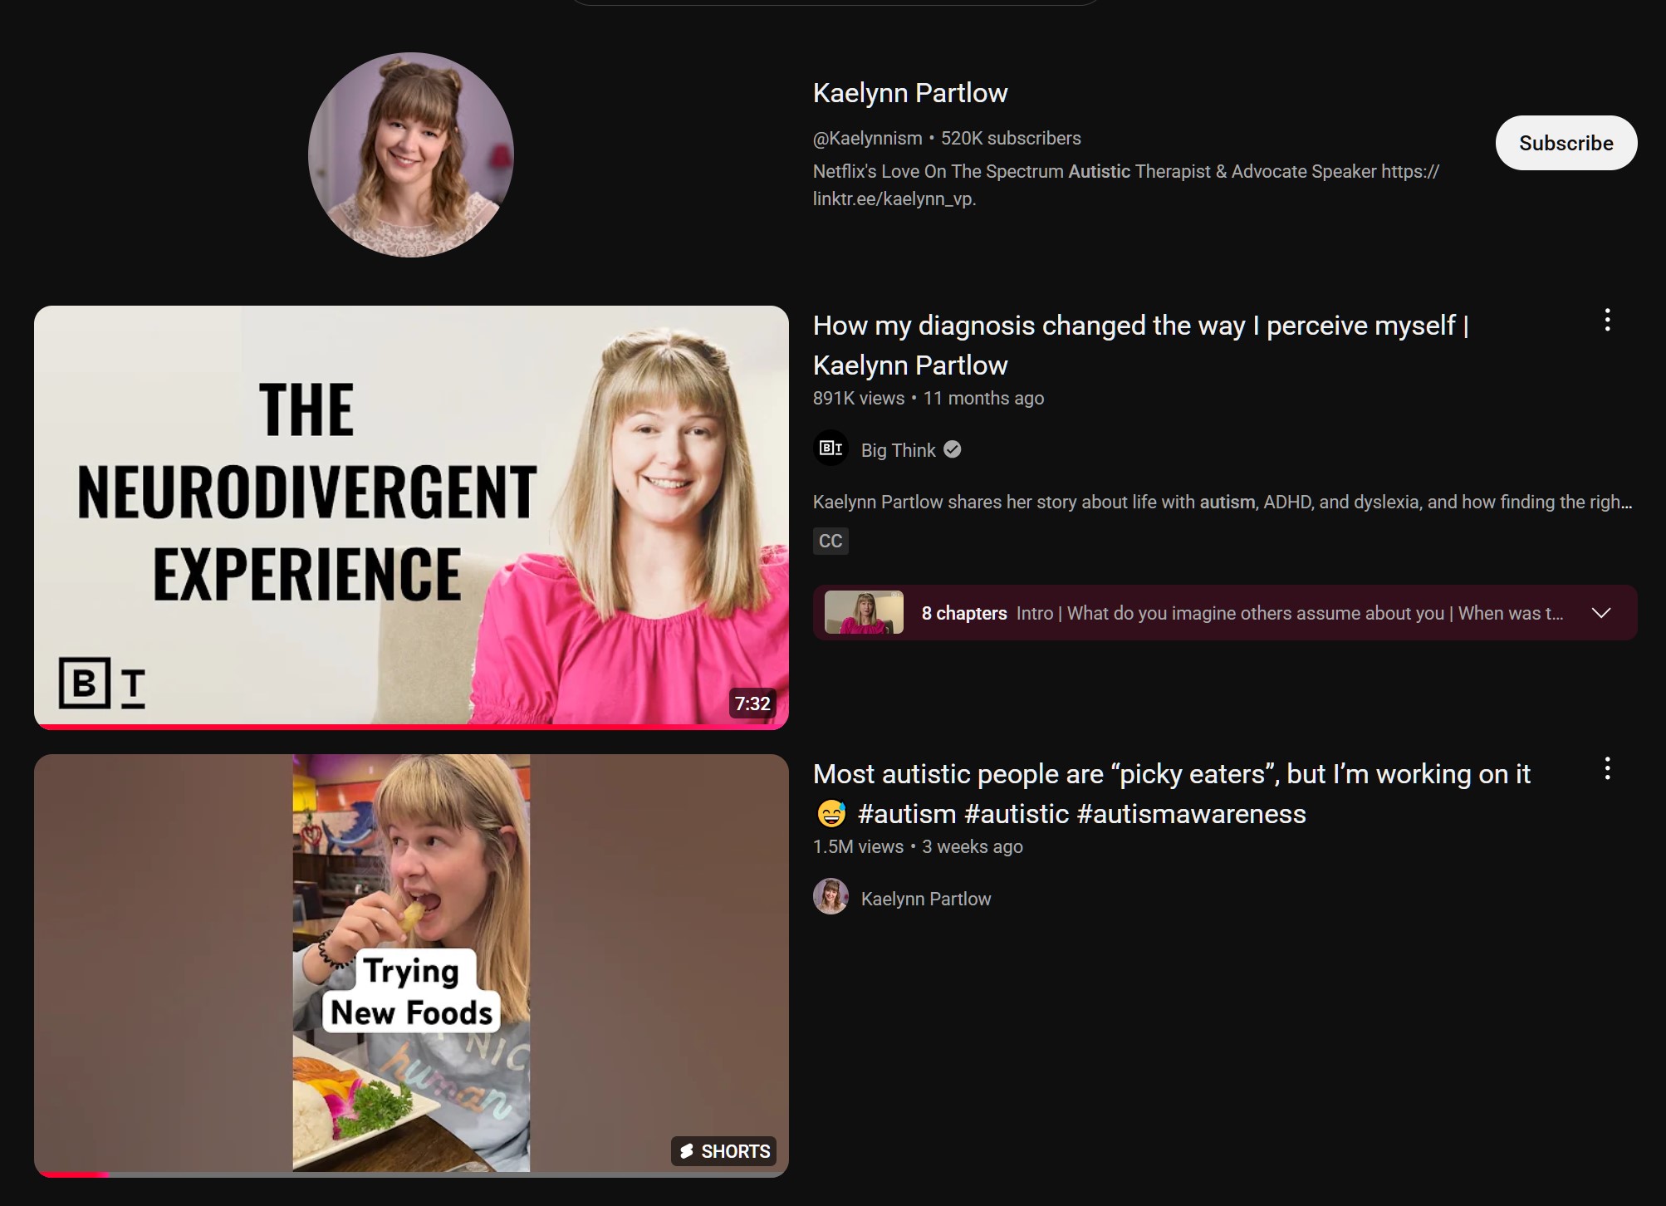Click the watch progress bar under the diagnosis video
The height and width of the screenshot is (1206, 1666).
[411, 727]
